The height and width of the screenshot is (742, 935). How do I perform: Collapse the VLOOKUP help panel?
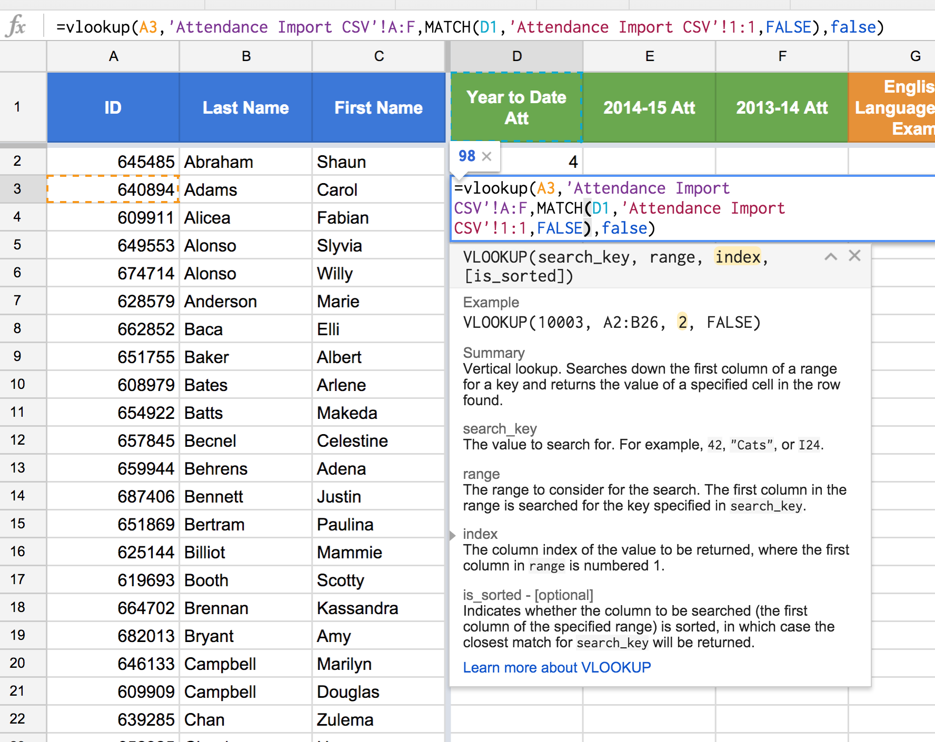(831, 257)
